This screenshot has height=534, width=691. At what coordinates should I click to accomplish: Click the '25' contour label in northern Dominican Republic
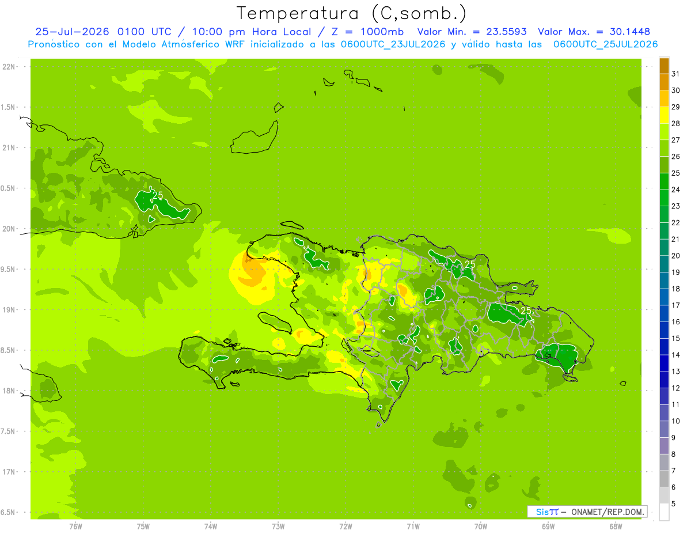tap(470, 264)
